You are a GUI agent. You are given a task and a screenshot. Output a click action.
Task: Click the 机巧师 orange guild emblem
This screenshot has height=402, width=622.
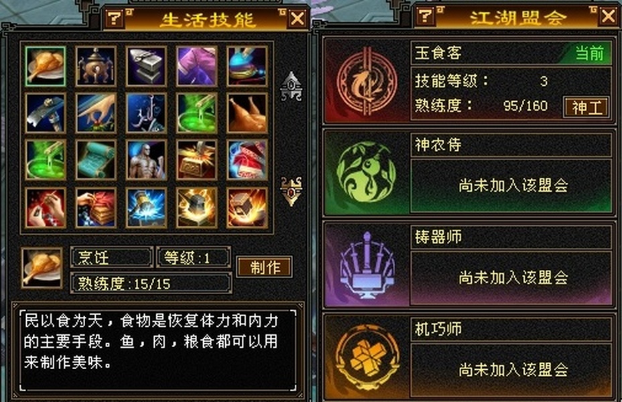(x=366, y=357)
